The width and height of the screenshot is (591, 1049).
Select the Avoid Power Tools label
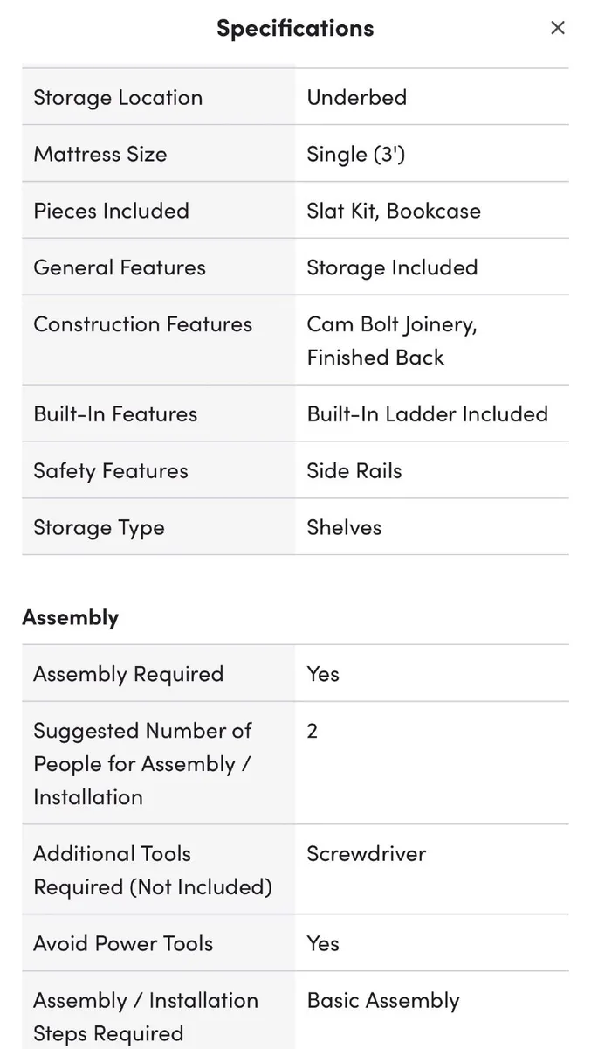click(x=123, y=943)
